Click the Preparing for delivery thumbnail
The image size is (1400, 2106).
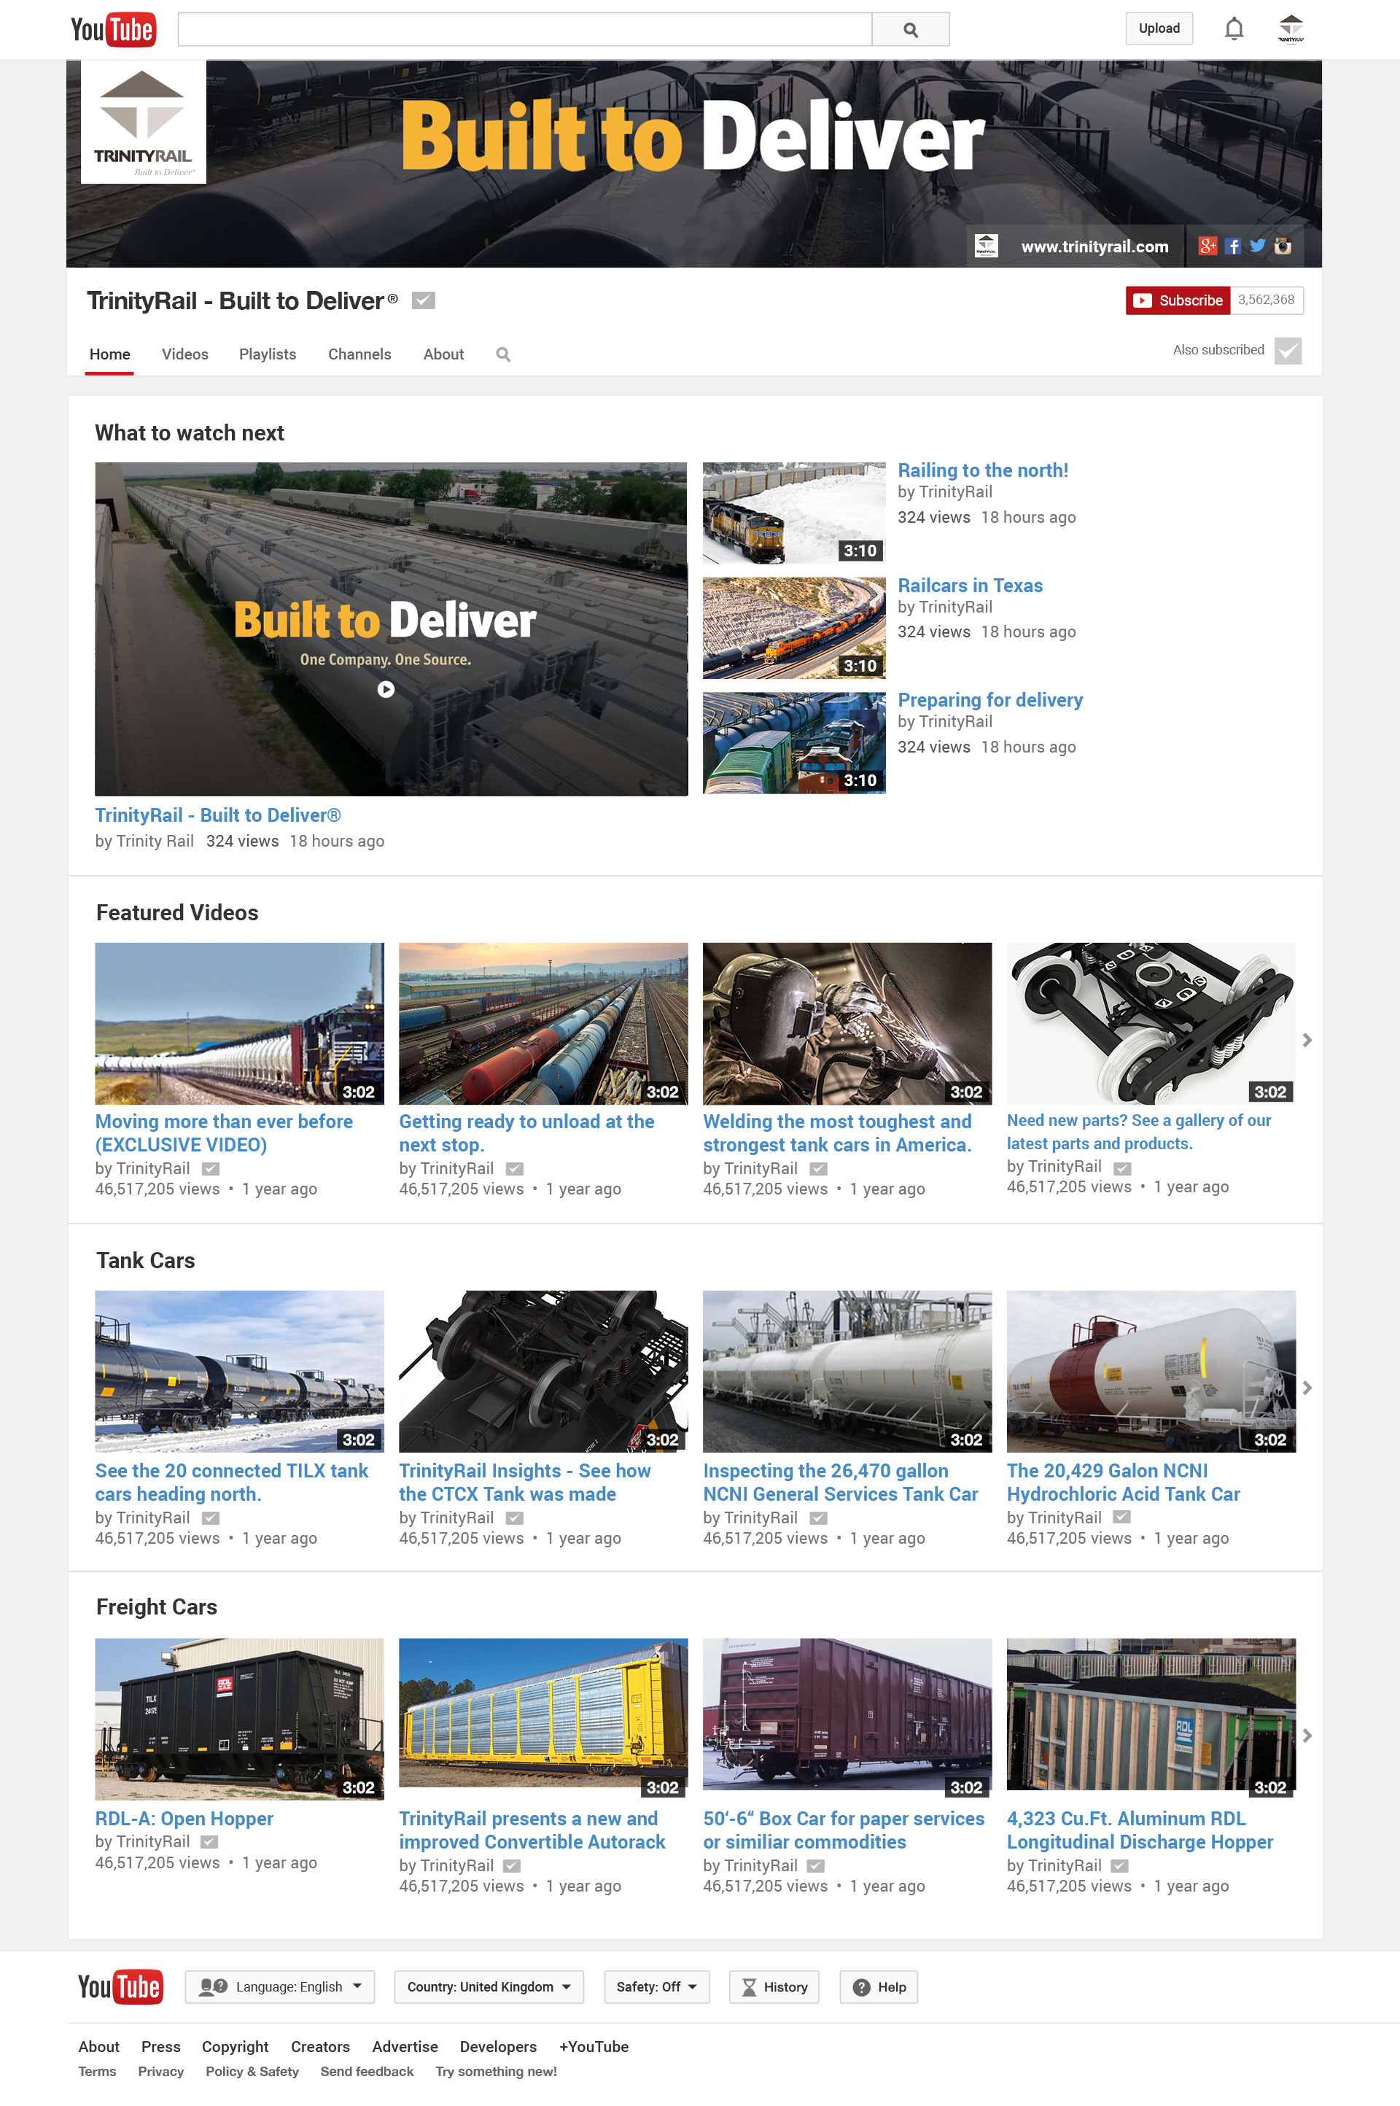coord(794,743)
